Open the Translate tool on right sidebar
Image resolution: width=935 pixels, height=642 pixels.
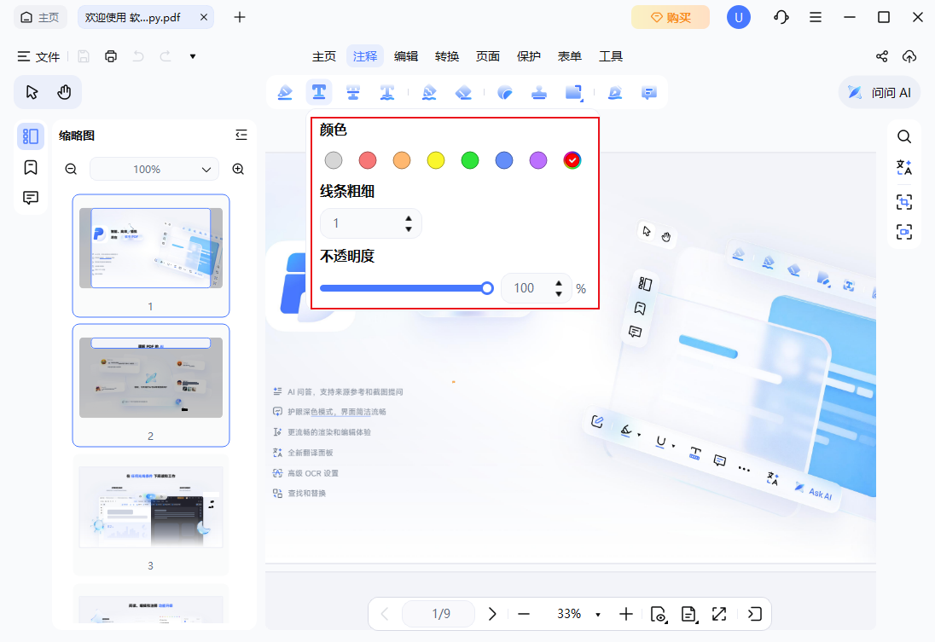tap(904, 167)
